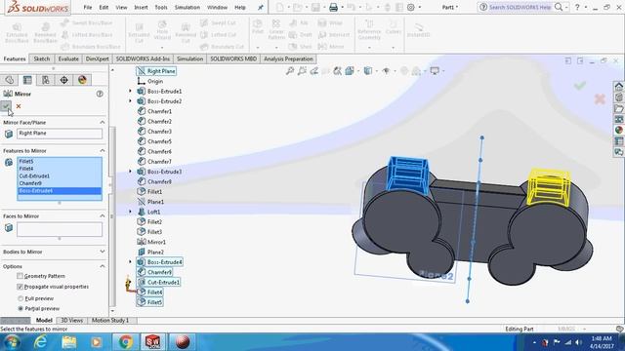Screen dimensions: 625x351
Task: Open Mirror help question icon
Action: [100, 94]
